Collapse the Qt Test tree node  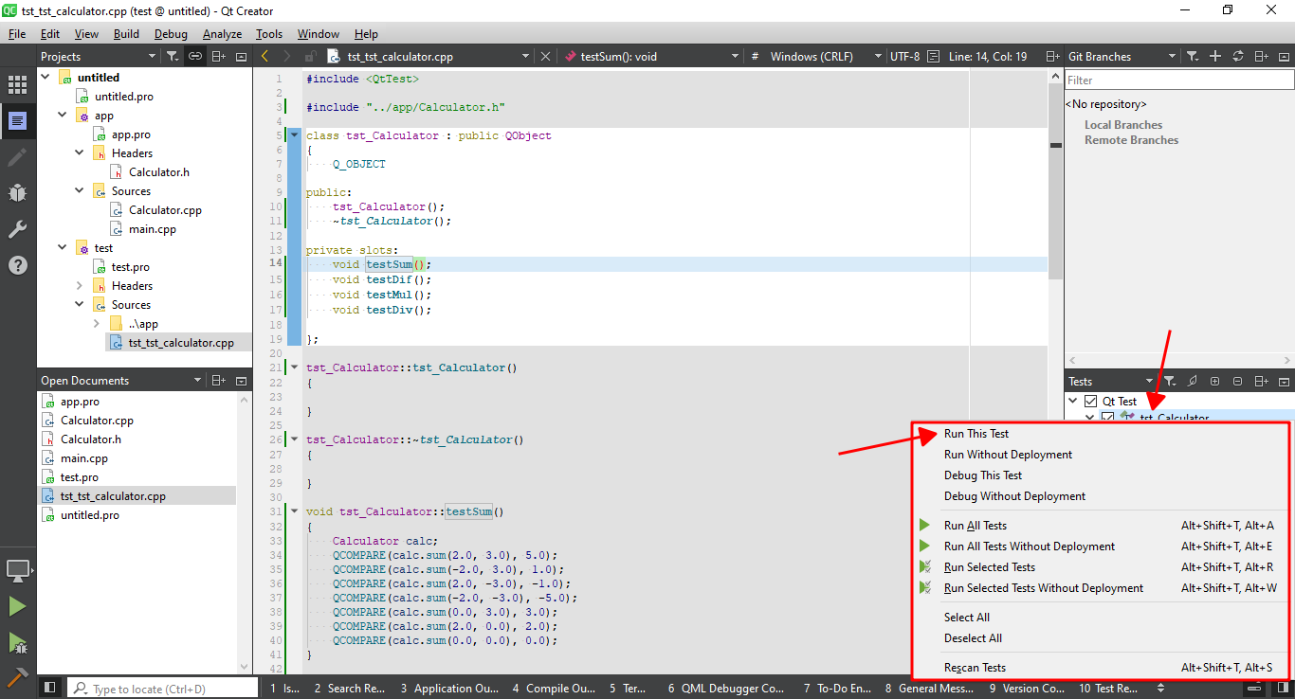coord(1074,402)
